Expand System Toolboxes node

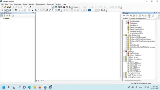pos(126,55)
